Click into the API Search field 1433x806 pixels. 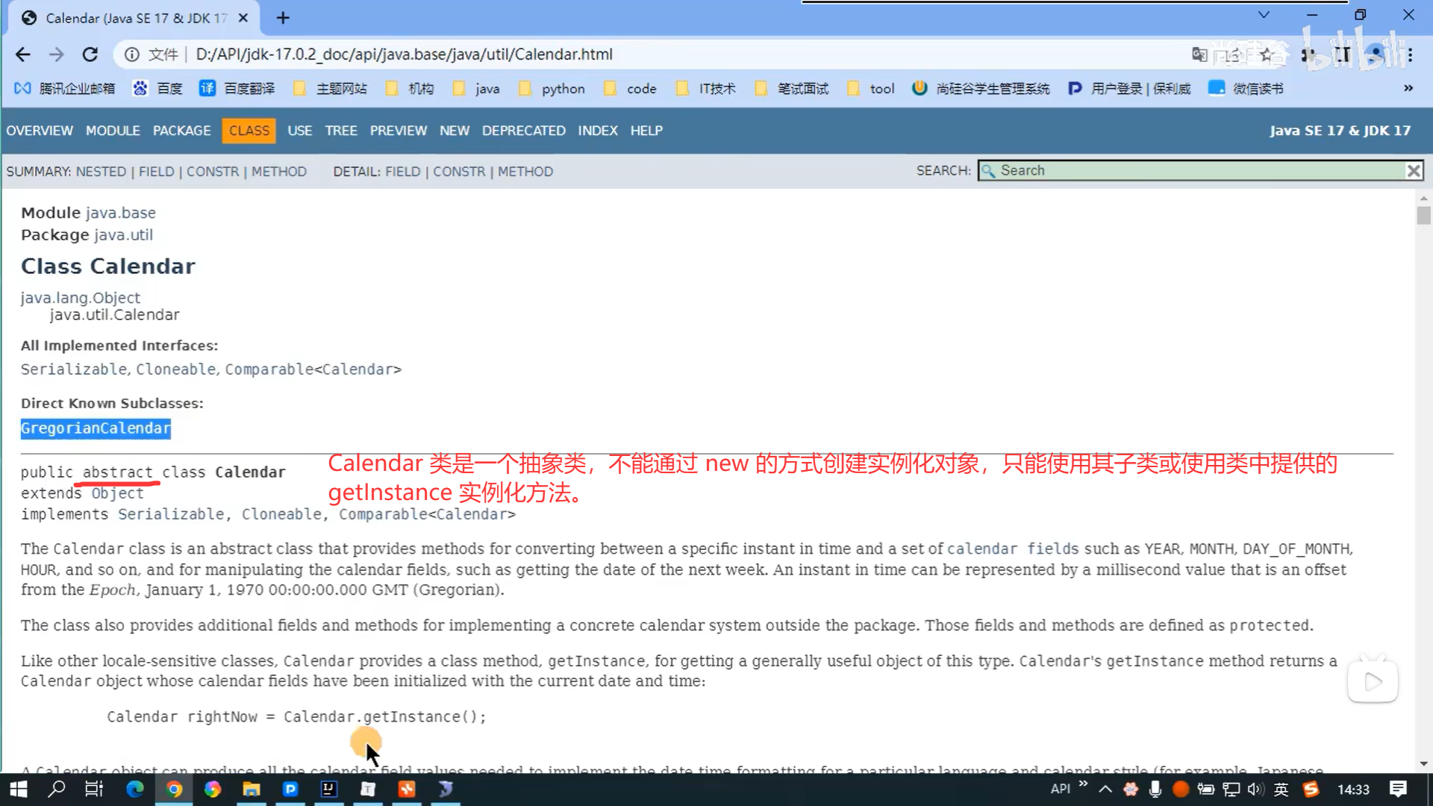[x=1194, y=171]
